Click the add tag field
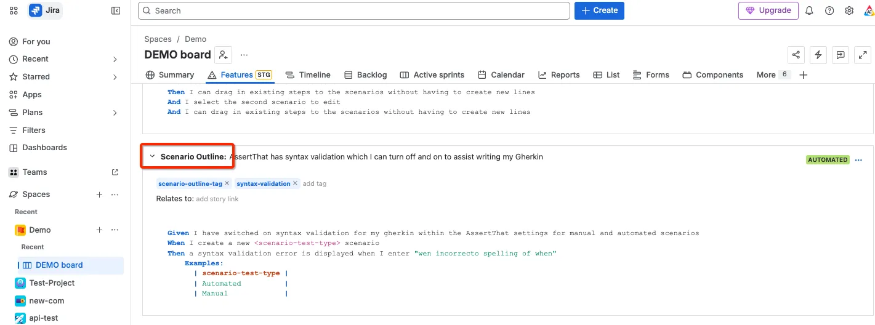 [x=315, y=183]
